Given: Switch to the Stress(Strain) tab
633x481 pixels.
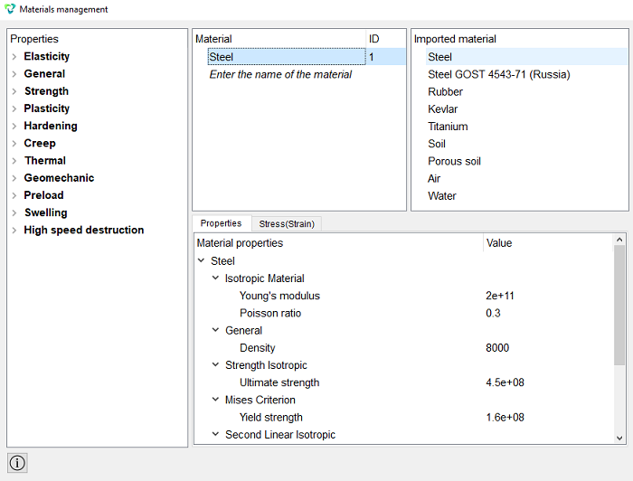Looking at the screenshot, I should (287, 223).
